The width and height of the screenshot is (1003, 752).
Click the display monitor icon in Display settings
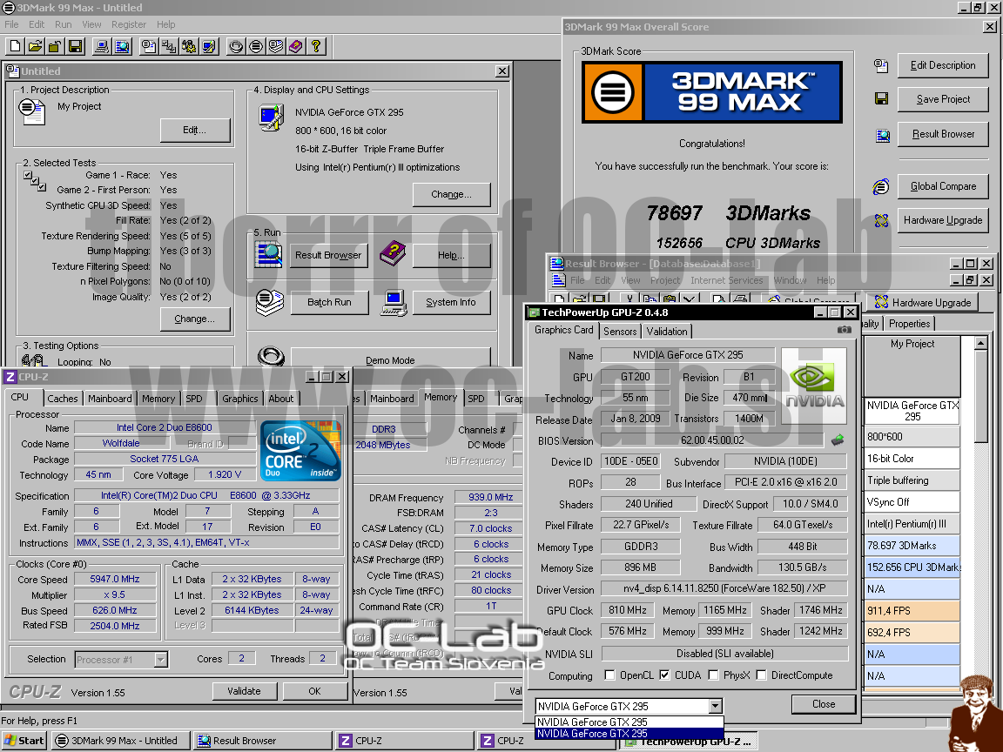click(272, 117)
